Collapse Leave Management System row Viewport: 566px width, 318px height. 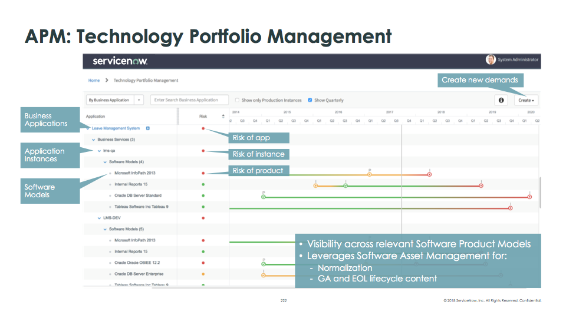click(88, 128)
